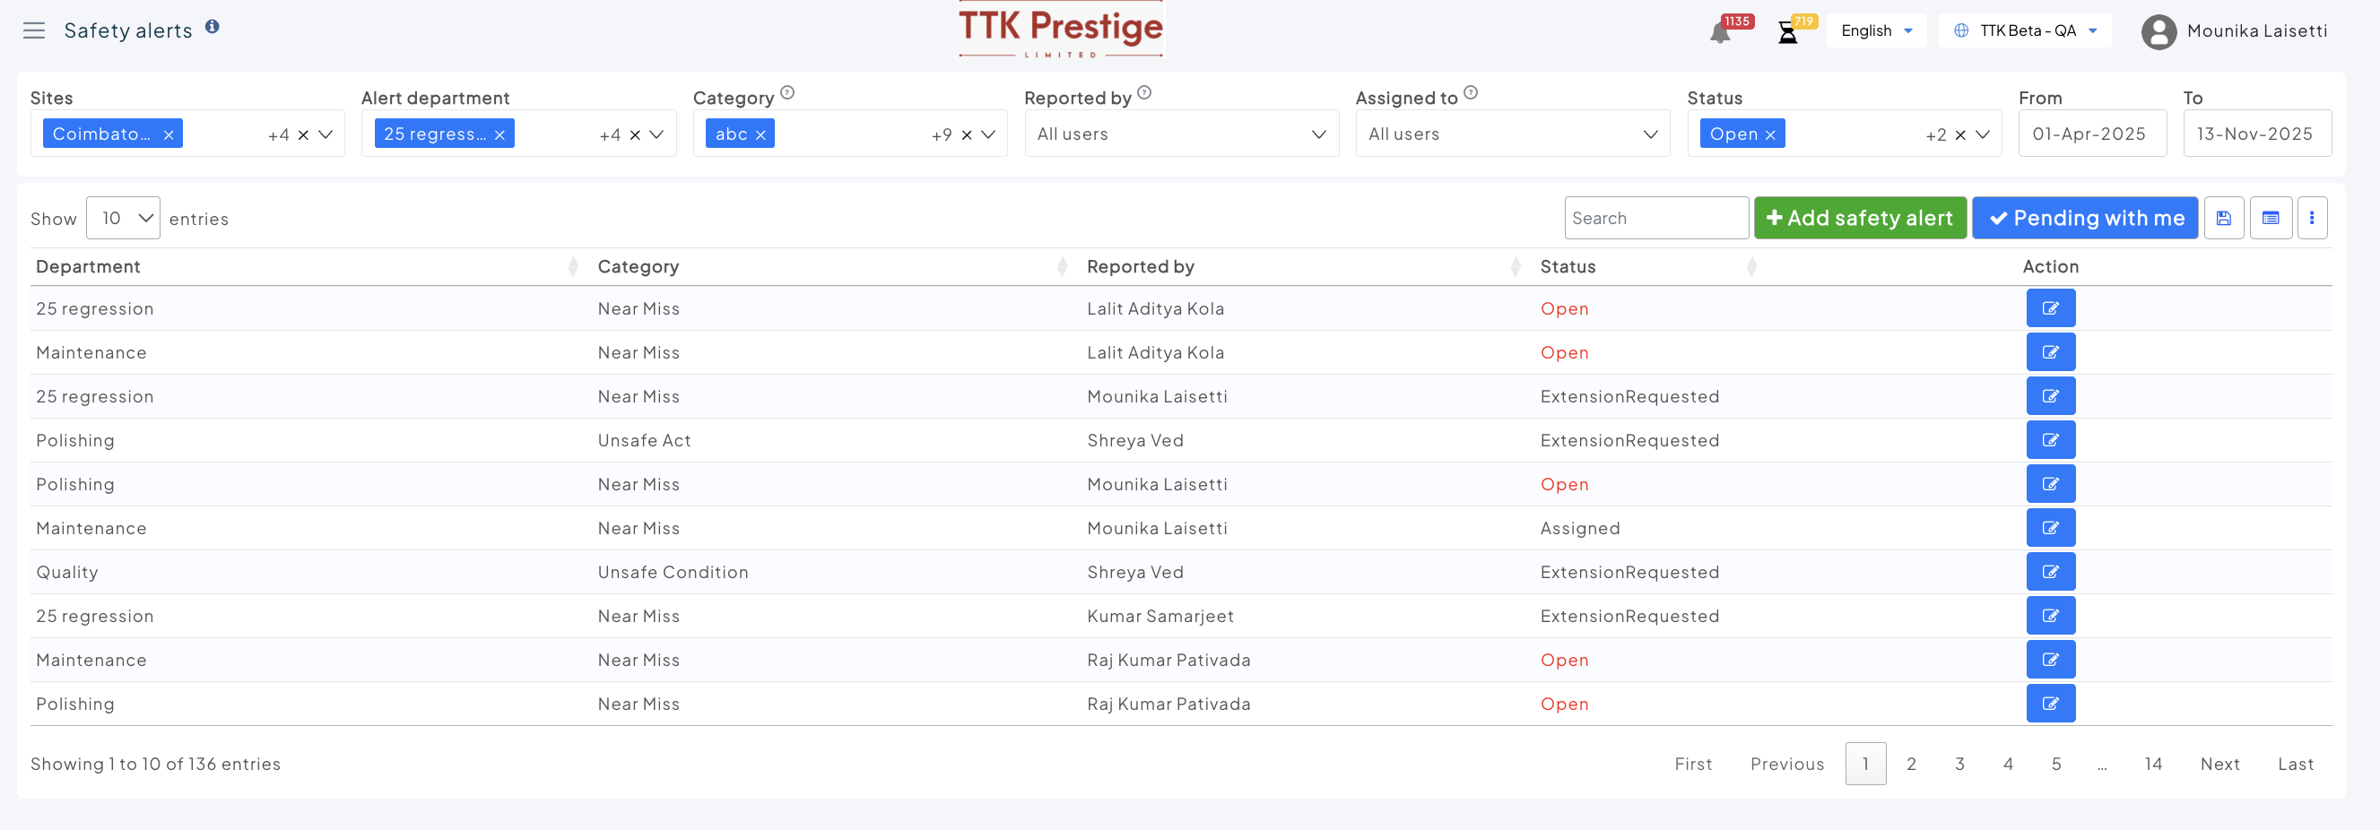
Task: Open the hamburger navigation menu
Action: tap(34, 30)
